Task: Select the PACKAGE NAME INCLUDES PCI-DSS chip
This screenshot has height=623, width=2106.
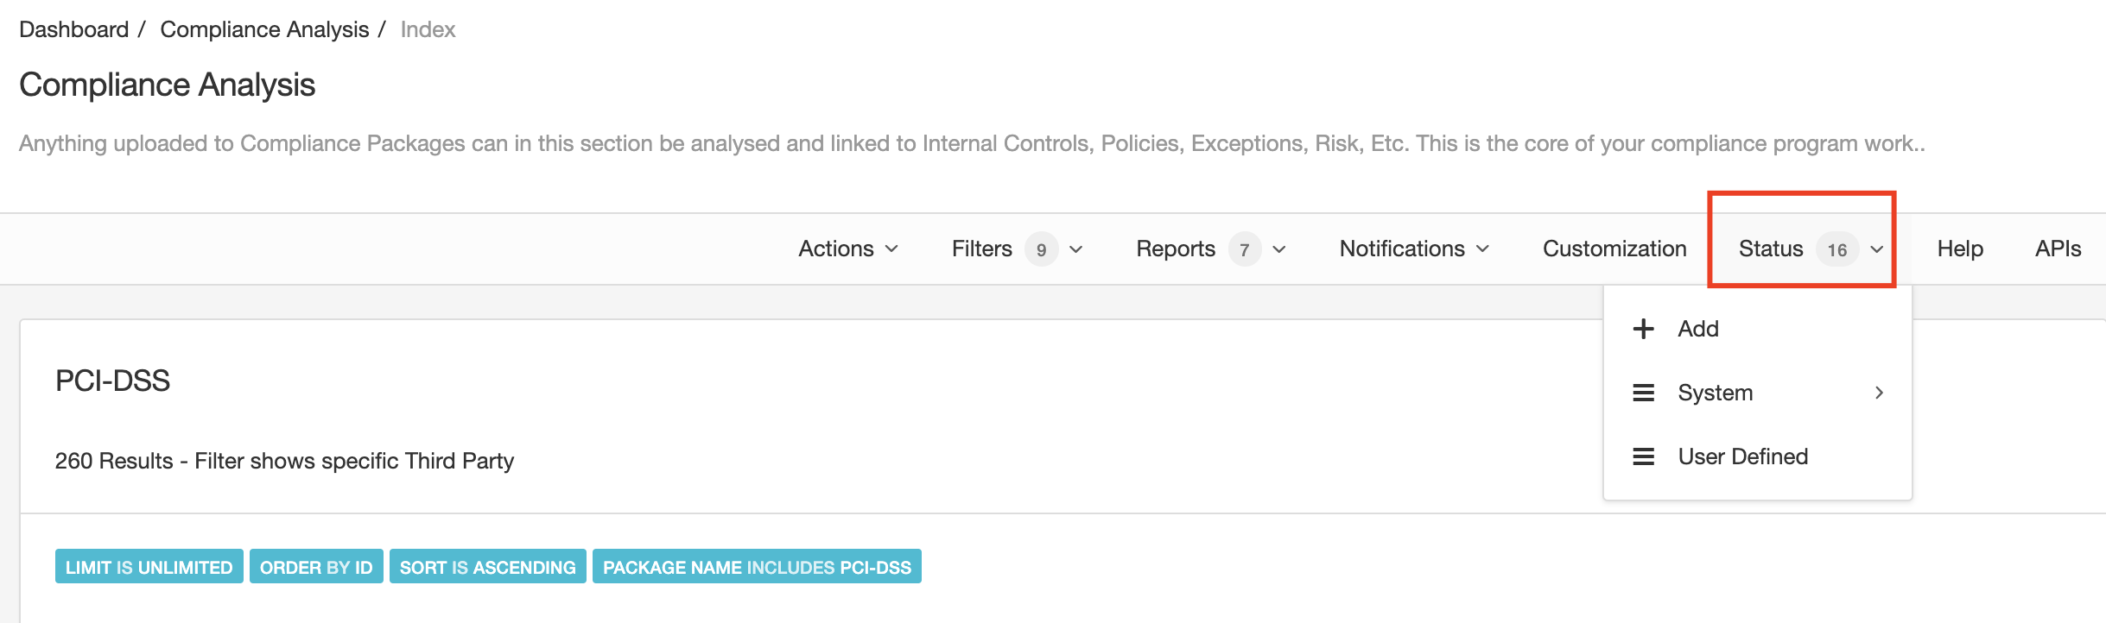Action: coord(757,567)
